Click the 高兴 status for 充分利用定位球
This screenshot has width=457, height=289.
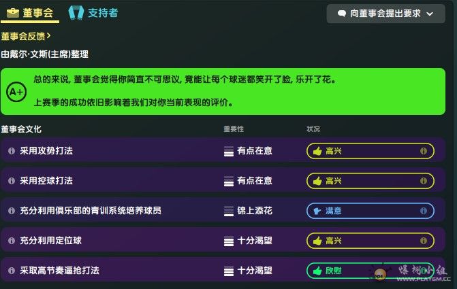click(x=370, y=241)
